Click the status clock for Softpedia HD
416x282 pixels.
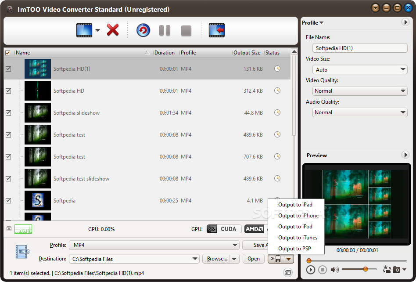(277, 91)
